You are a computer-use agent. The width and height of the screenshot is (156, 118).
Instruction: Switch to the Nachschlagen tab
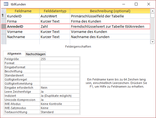(36, 54)
